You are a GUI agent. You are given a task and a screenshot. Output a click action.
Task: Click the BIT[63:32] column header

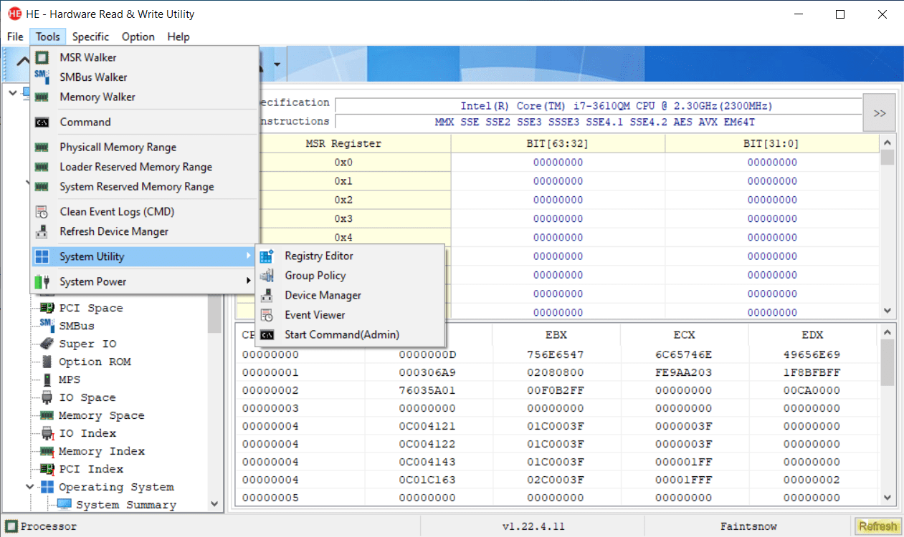558,144
